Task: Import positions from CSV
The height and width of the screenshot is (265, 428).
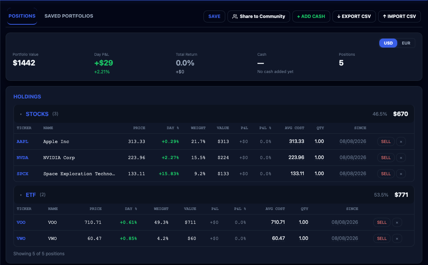Action: coord(400,16)
